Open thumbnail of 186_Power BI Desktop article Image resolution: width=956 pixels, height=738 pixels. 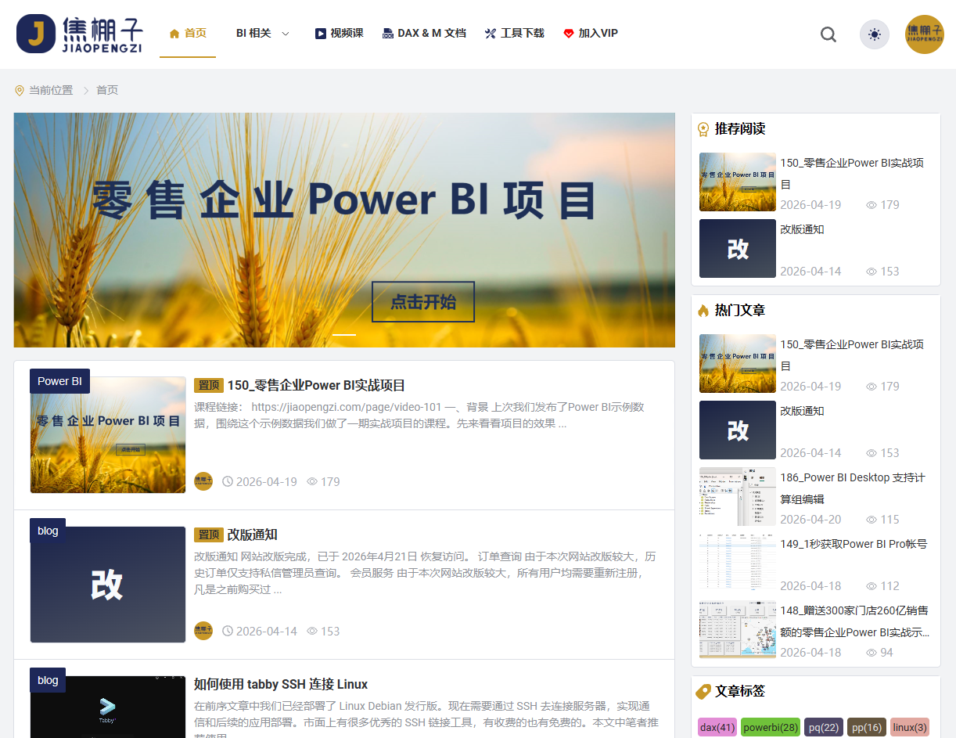(x=738, y=496)
